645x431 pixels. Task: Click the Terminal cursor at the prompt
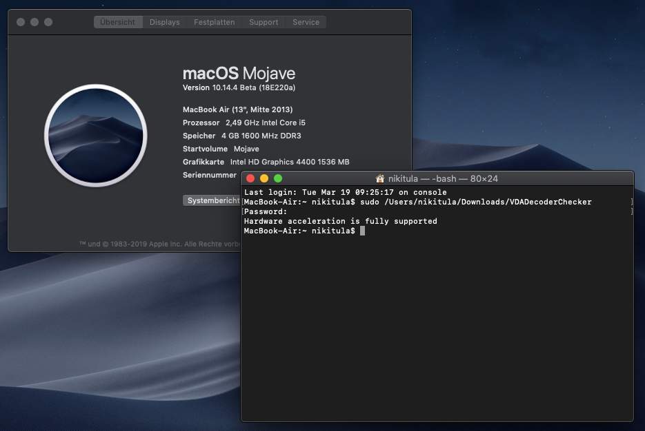(x=362, y=231)
